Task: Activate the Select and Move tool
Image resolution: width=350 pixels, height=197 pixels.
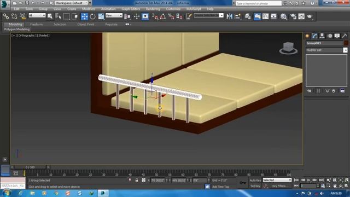Action: click(84, 16)
